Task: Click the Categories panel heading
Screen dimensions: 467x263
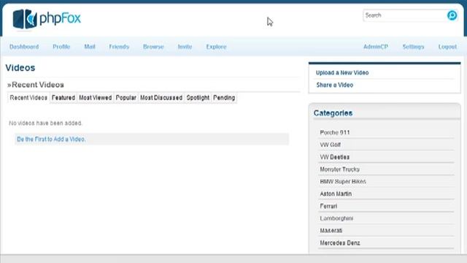Action: click(333, 113)
